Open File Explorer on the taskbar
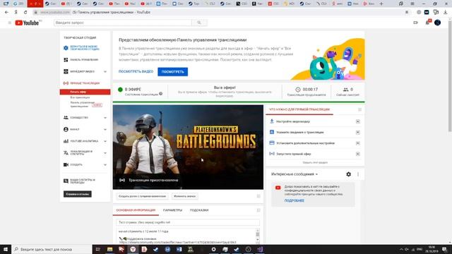Screen dimensions: 452x254 pyautogui.click(x=110, y=249)
